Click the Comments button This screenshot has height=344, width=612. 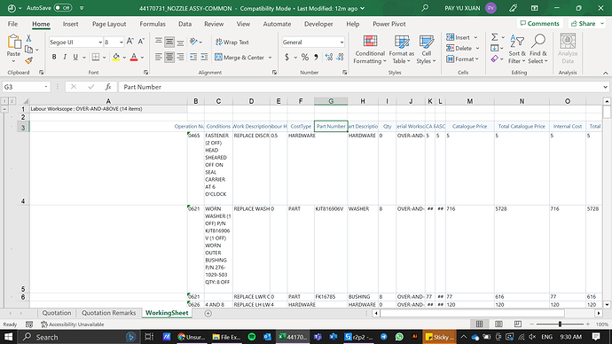[x=540, y=23]
